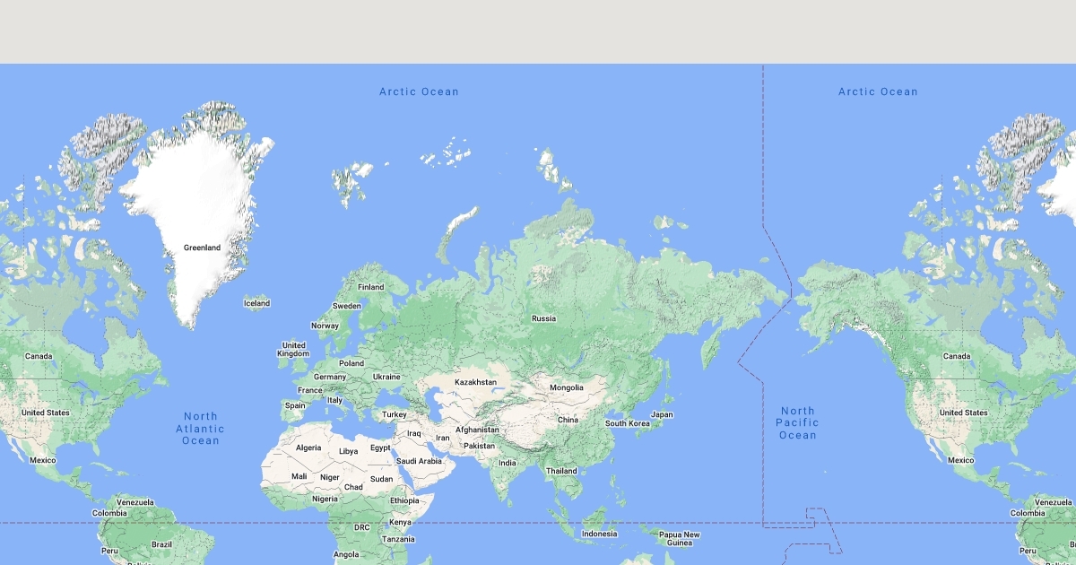Select the China country label
This screenshot has width=1076, height=565.
(568, 420)
